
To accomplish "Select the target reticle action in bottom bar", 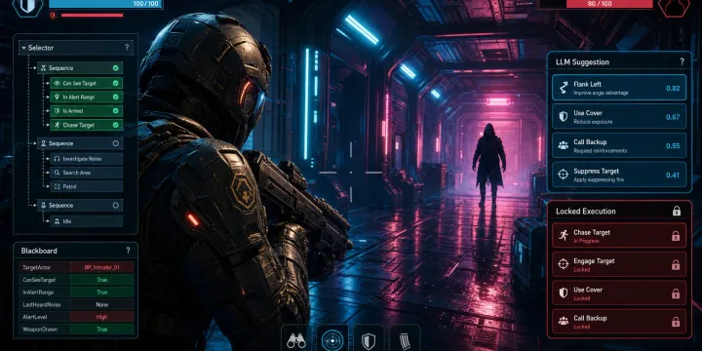I will pyautogui.click(x=332, y=339).
